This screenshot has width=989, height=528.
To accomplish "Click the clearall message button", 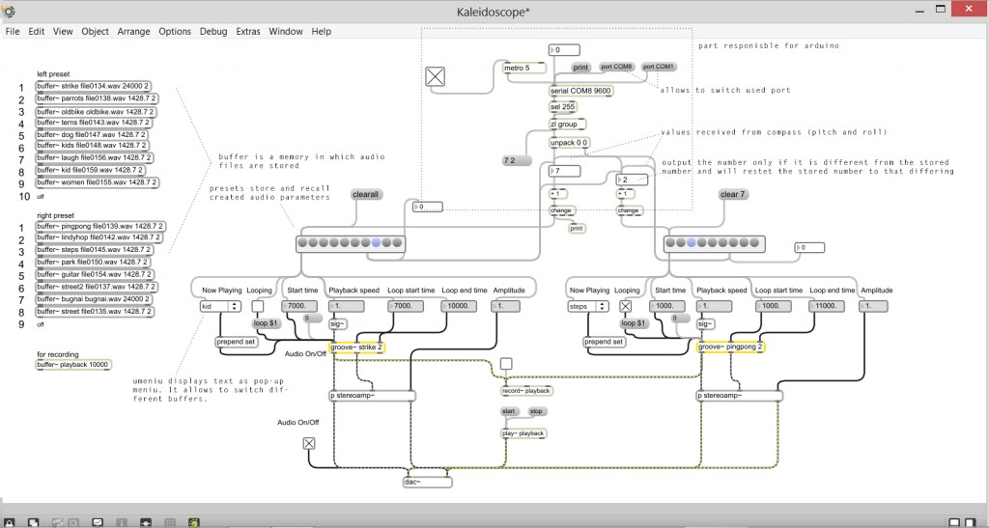I will click(x=368, y=194).
